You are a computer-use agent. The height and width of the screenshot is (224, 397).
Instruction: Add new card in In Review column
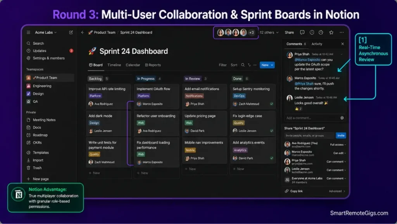coord(190,169)
